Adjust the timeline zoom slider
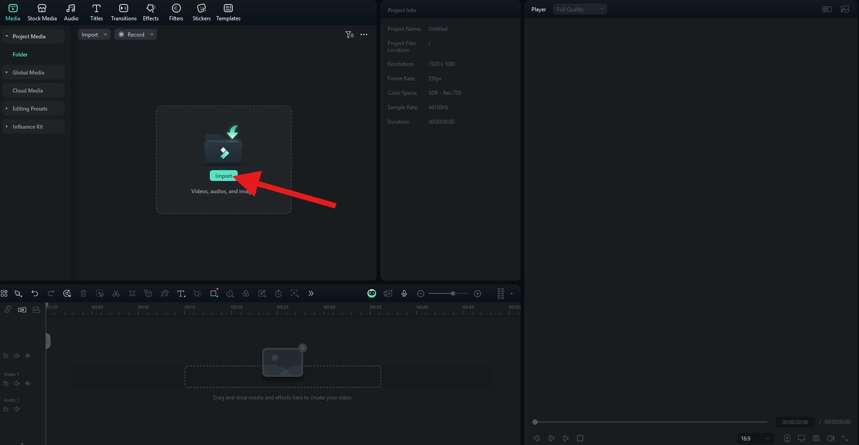This screenshot has height=445, width=859. coord(449,293)
